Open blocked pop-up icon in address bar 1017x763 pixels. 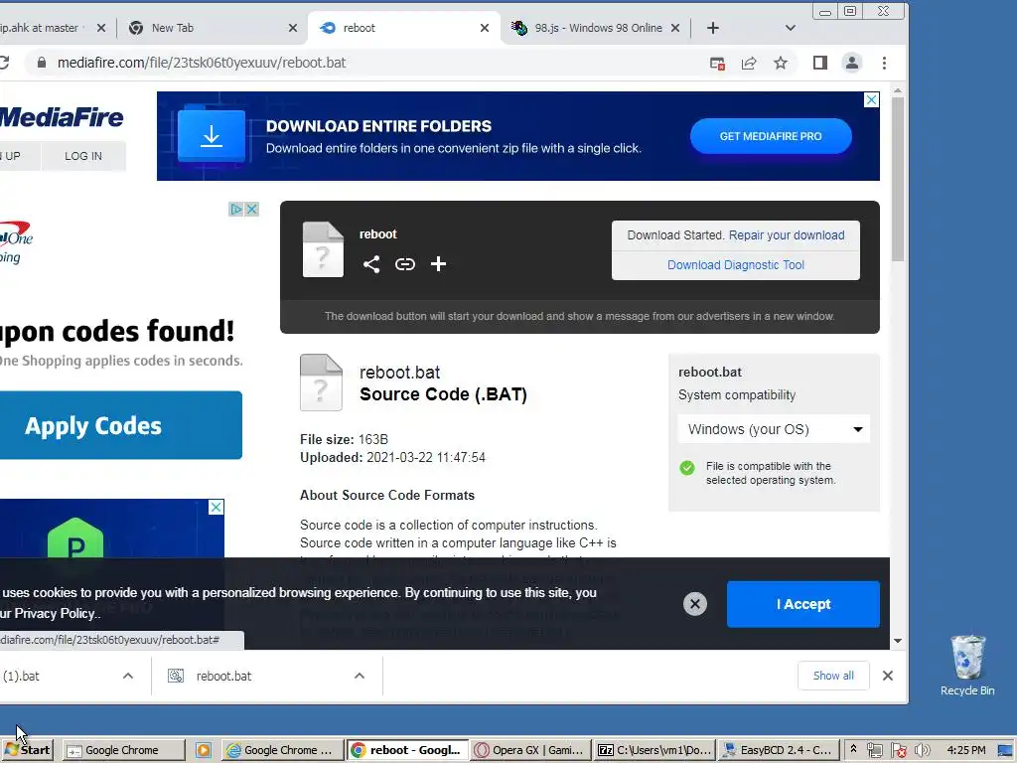click(x=717, y=63)
